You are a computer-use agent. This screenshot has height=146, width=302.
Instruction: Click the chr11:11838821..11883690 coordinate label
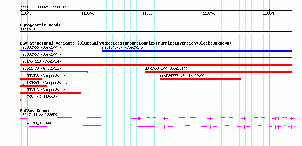tap(45, 7)
